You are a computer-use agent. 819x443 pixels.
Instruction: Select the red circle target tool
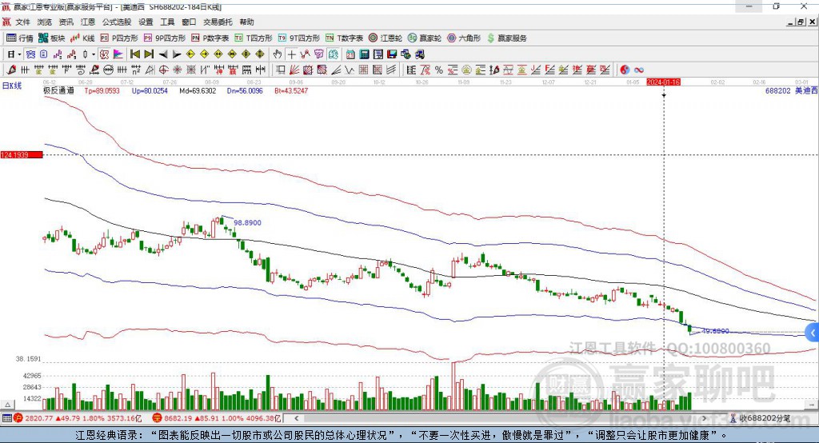click(163, 70)
